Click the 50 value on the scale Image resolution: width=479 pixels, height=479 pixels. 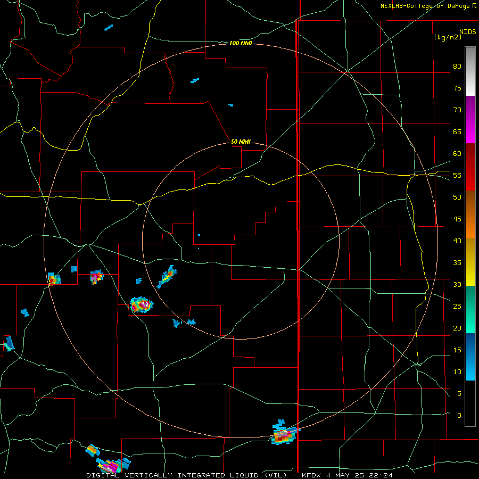tap(457, 197)
